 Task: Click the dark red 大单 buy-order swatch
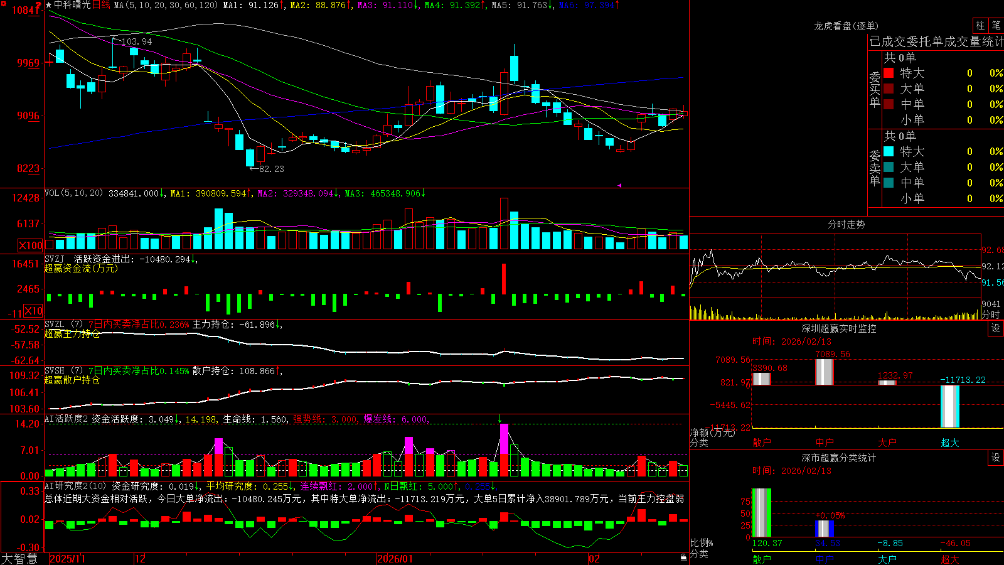(889, 89)
